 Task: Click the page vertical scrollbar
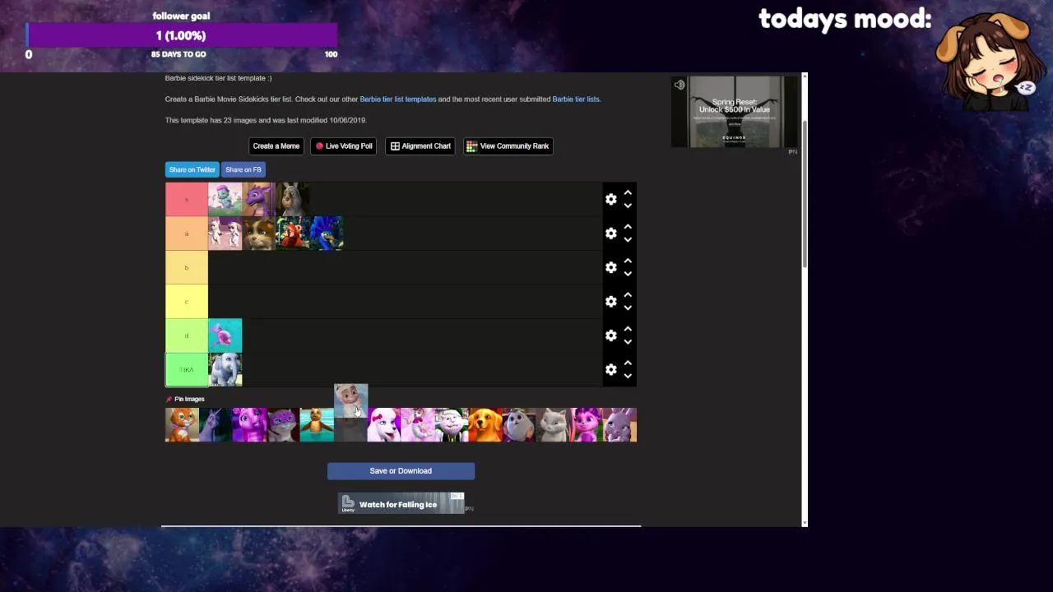coord(805,193)
